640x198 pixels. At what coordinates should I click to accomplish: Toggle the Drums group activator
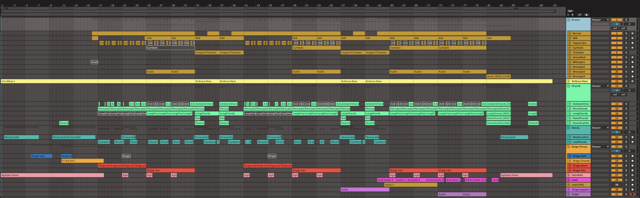coord(617,20)
